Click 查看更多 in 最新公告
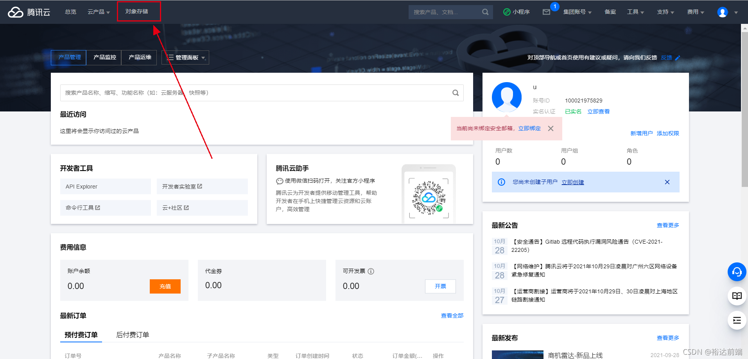 [668, 225]
